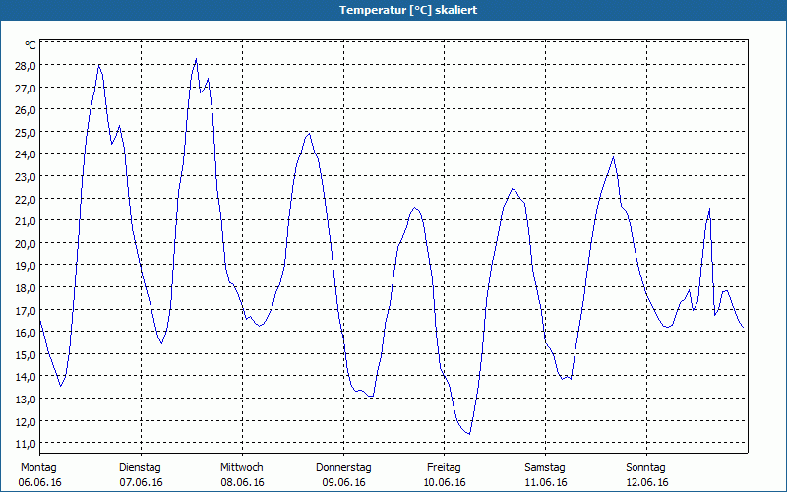This screenshot has height=492, width=787.
Task: Select the Samstag 11.06.16 axis label
Action: (x=546, y=475)
